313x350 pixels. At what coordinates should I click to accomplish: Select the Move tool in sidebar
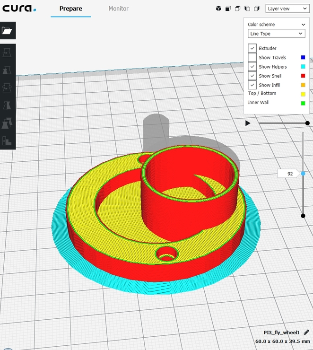pyautogui.click(x=7, y=52)
